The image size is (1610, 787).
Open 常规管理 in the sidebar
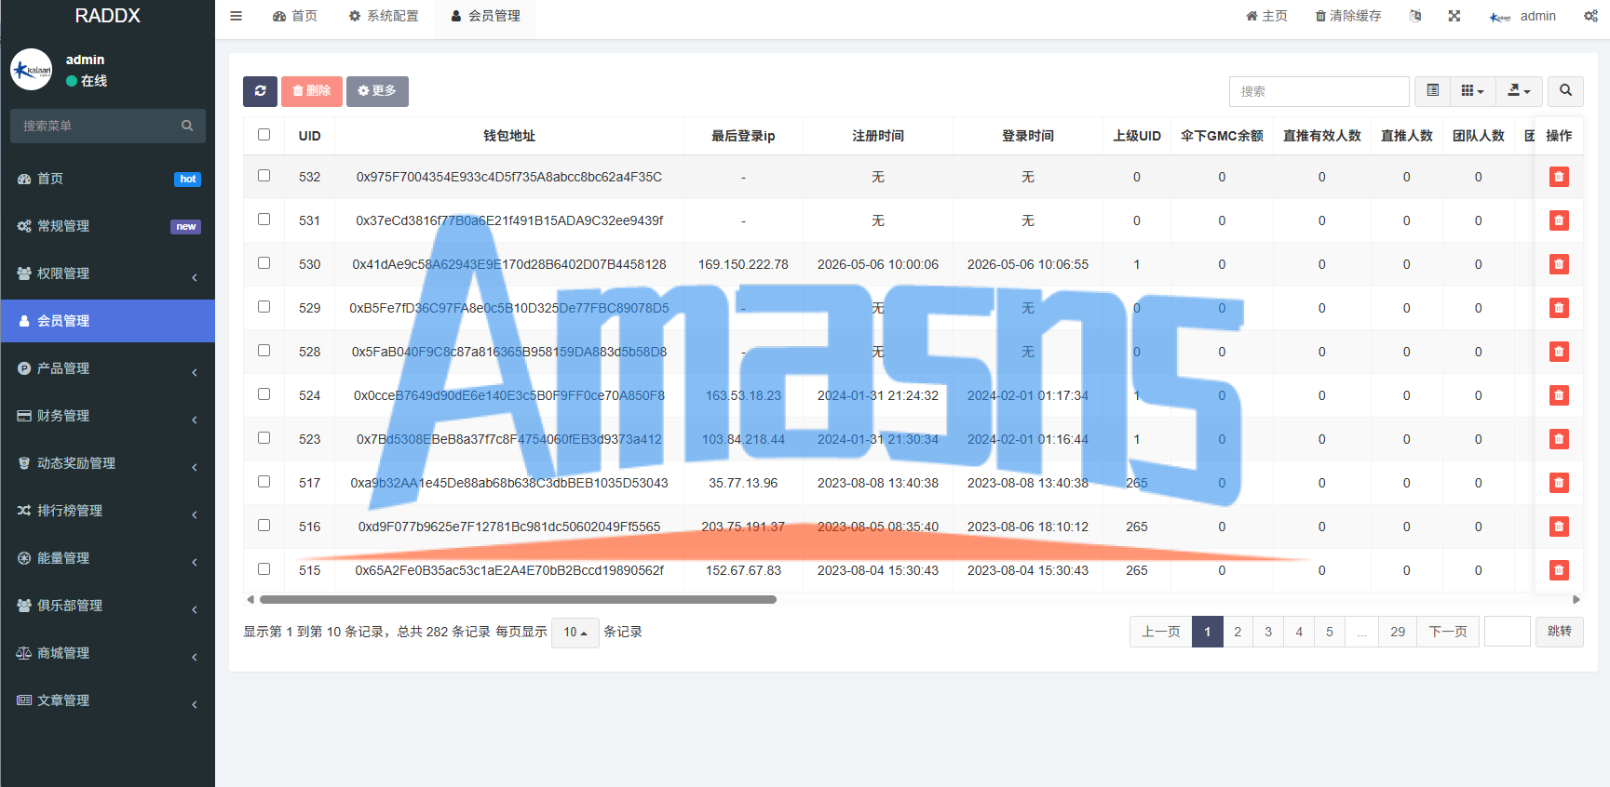click(108, 226)
